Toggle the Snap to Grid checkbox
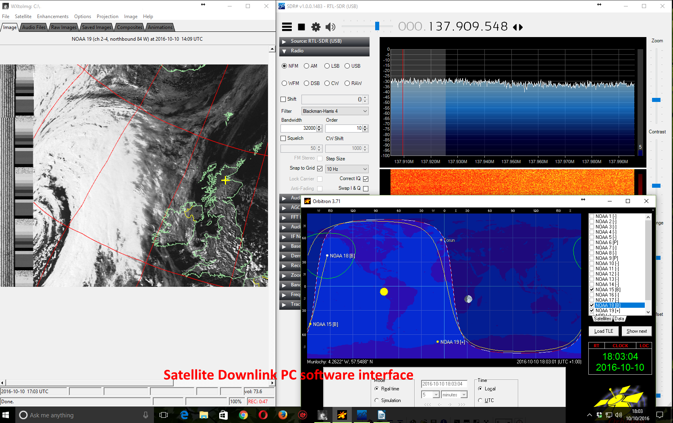This screenshot has width=673, height=423. pos(320,168)
